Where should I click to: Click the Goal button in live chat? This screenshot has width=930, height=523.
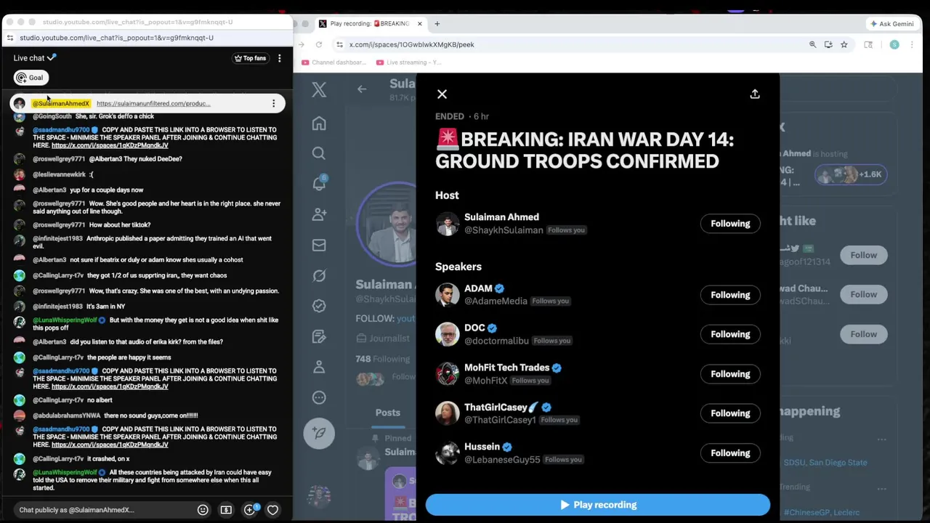31,77
